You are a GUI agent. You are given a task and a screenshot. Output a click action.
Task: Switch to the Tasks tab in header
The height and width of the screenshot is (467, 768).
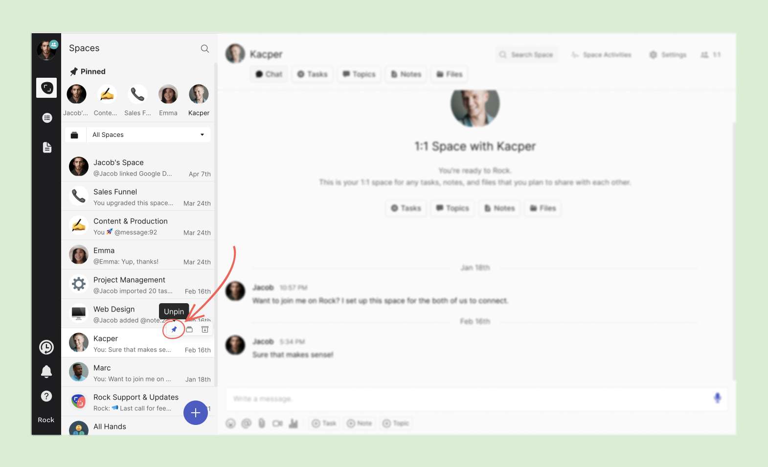click(312, 74)
